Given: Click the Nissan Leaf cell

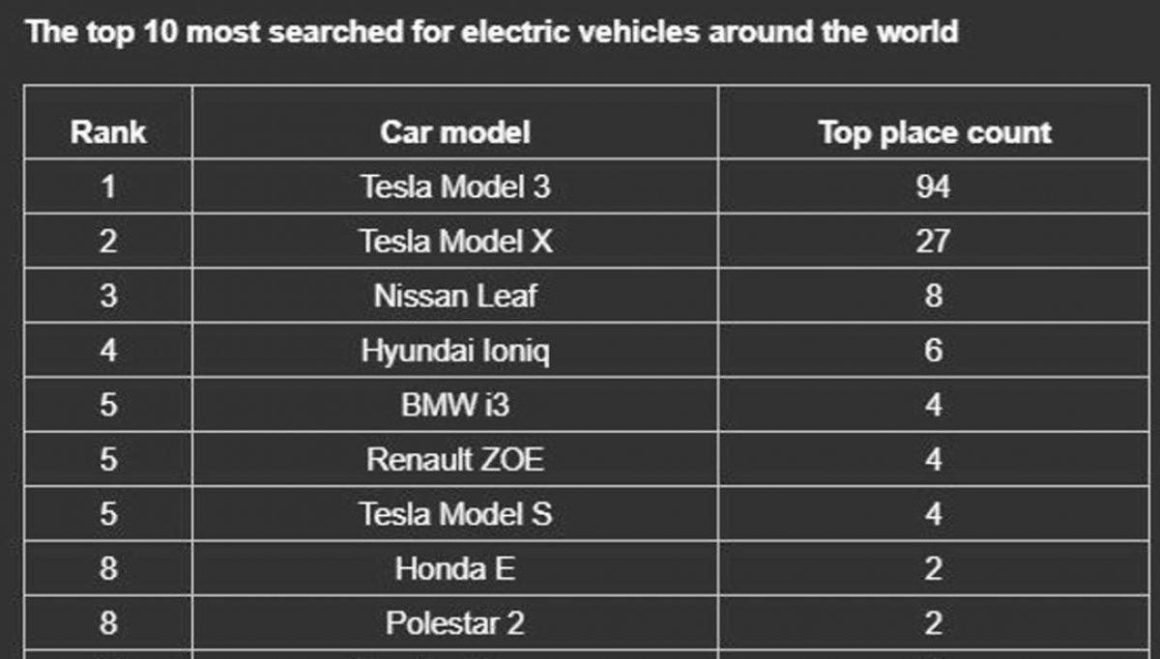Looking at the screenshot, I should tap(454, 296).
